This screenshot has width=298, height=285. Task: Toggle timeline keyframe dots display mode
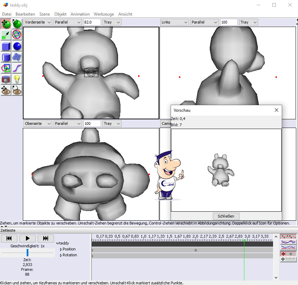point(288,237)
